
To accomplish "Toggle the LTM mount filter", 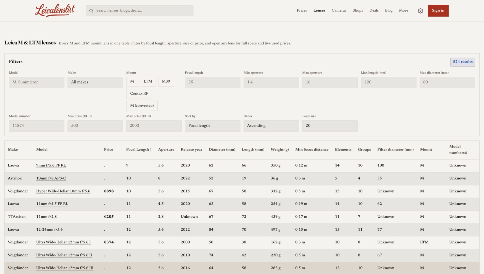I will [x=148, y=82].
